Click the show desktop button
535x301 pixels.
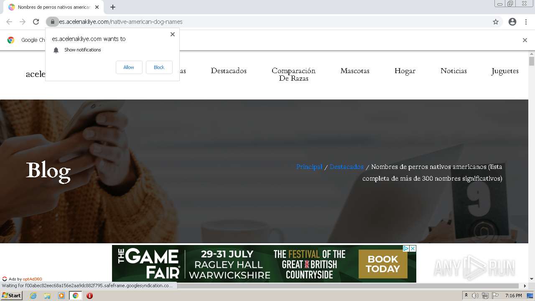(x=531, y=296)
